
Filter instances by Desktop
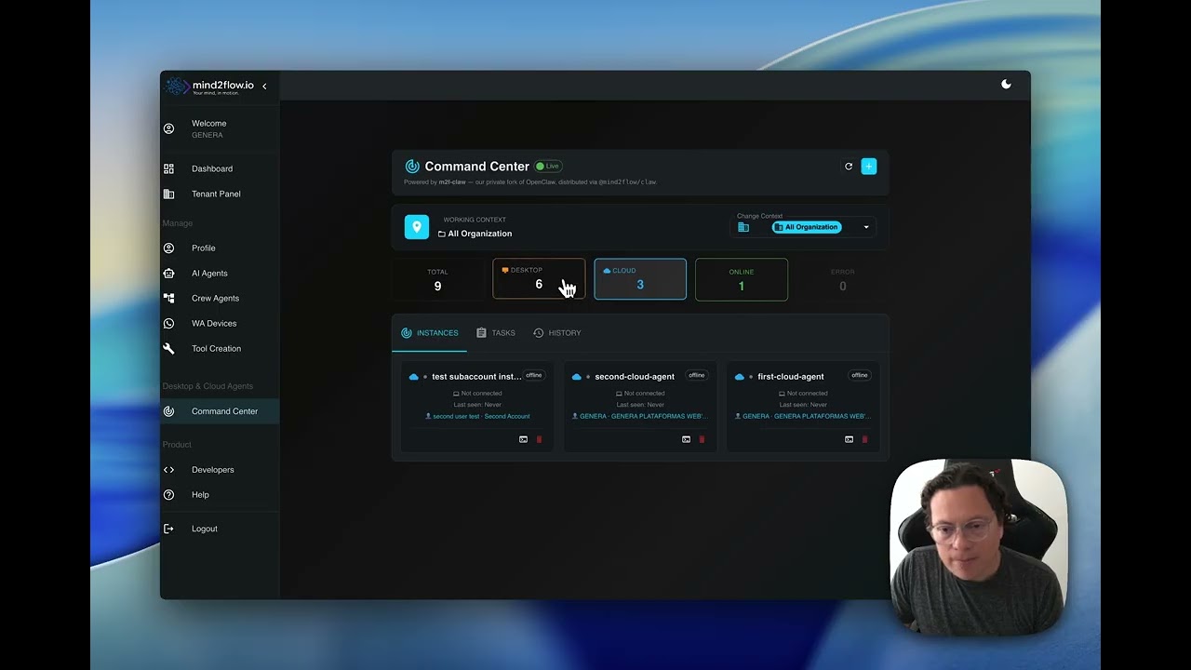point(539,279)
